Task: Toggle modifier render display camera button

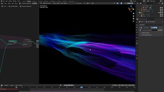Action: [156, 28]
